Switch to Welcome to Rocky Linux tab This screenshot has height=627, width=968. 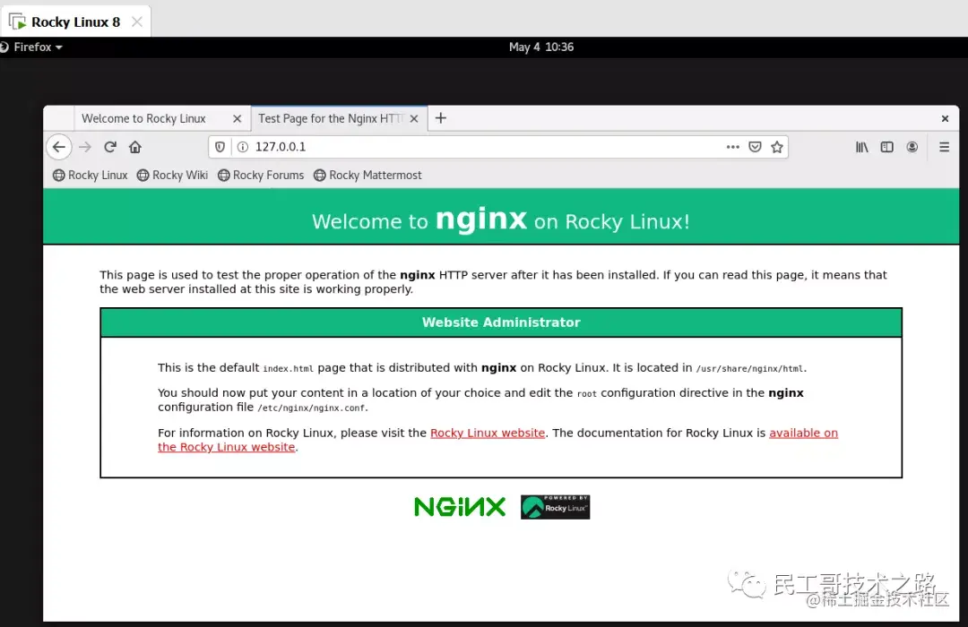pos(143,118)
